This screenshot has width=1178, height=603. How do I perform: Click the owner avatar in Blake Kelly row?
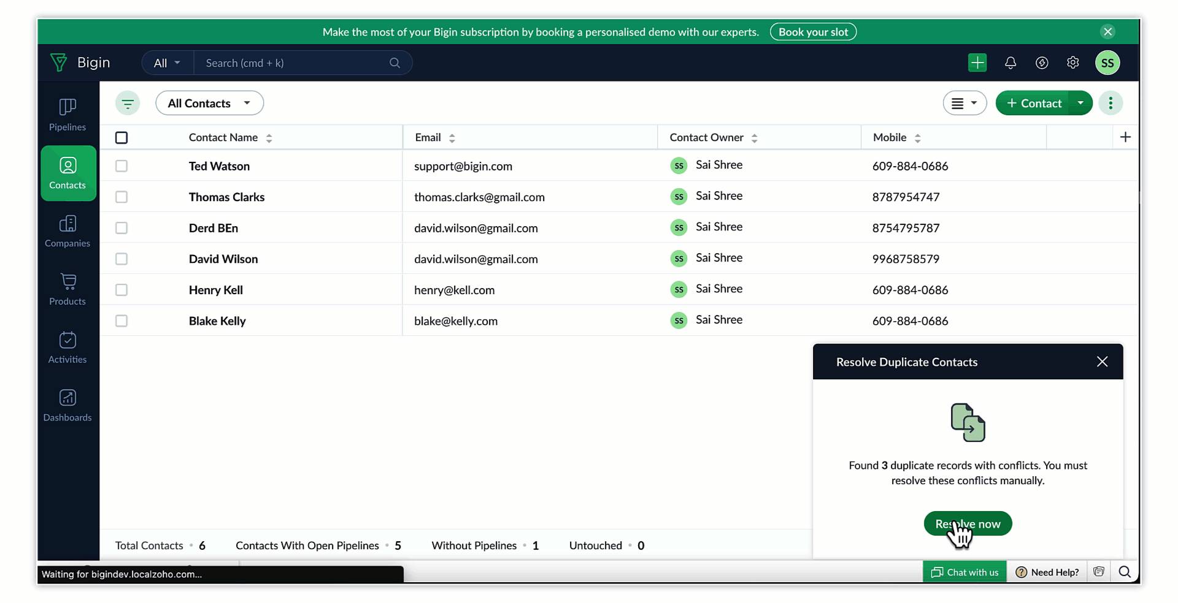679,320
